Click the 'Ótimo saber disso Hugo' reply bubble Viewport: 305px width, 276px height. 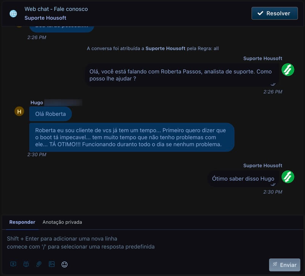pos(243,179)
